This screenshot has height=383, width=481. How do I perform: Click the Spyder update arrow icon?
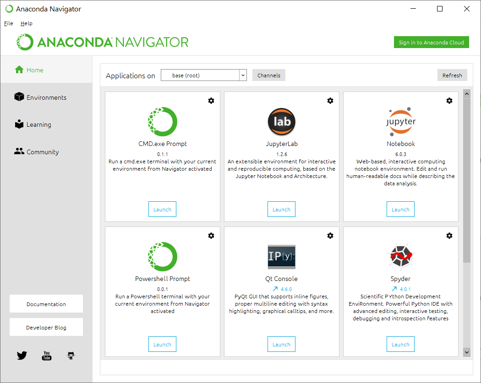pyautogui.click(x=394, y=289)
